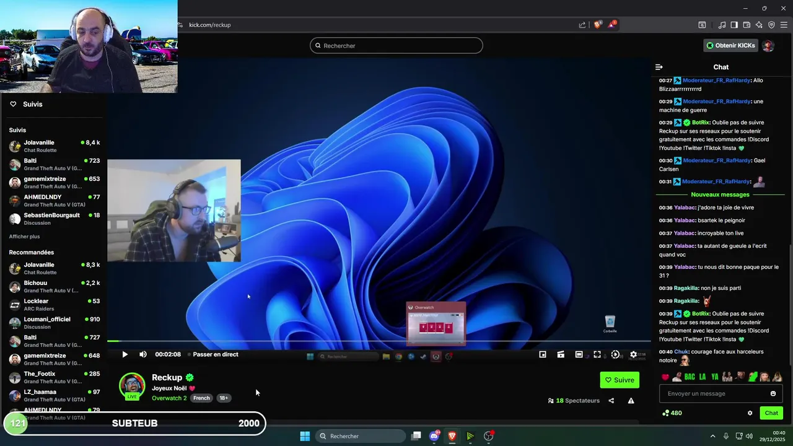Image resolution: width=793 pixels, height=446 pixels.
Task: Open LZ_haamaa recommended channel
Action: pyautogui.click(x=55, y=395)
